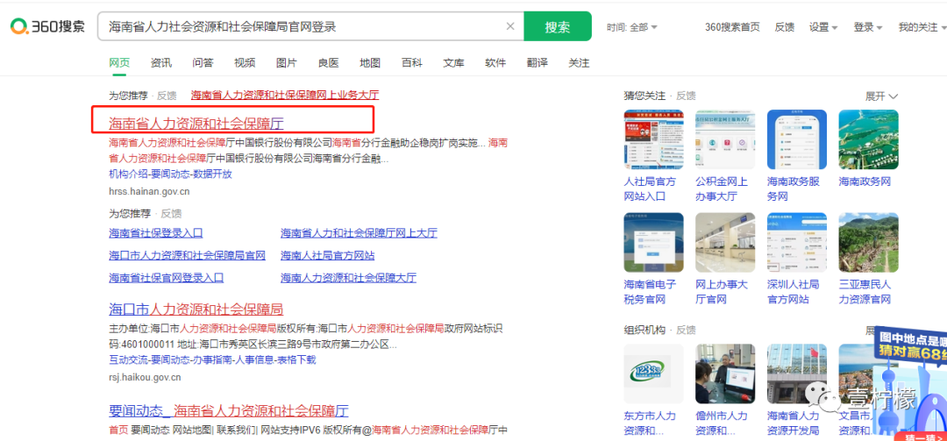Expand the 我的关注 dropdown

pyautogui.click(x=922, y=27)
